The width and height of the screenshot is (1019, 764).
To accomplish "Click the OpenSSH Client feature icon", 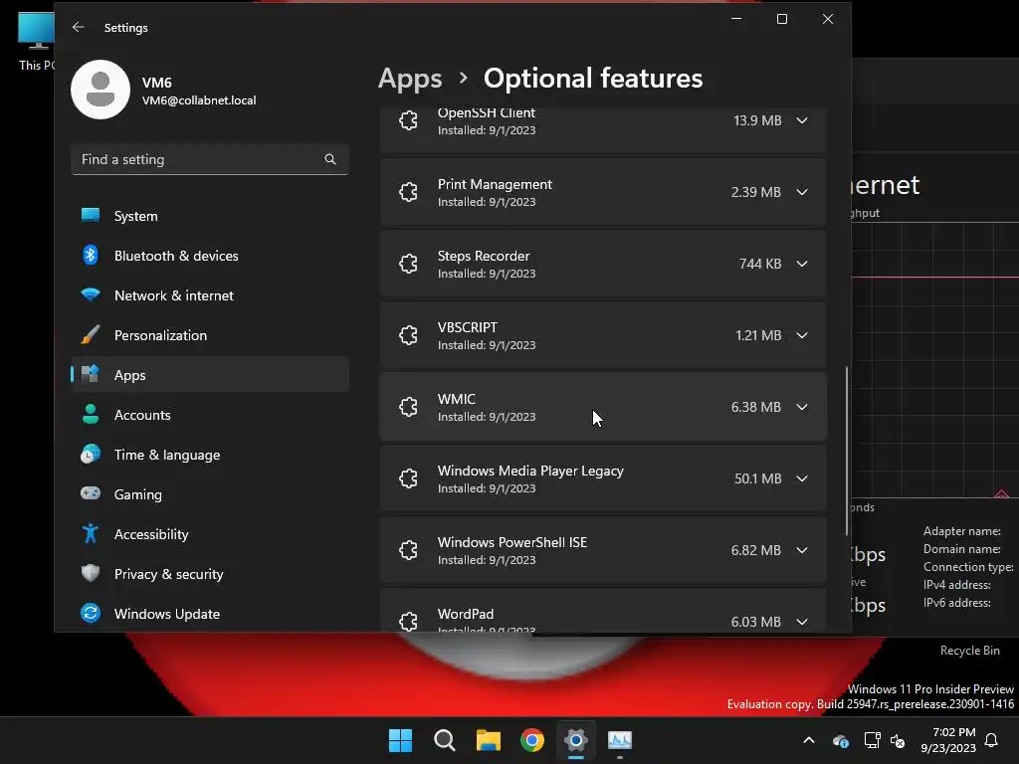I will click(408, 120).
